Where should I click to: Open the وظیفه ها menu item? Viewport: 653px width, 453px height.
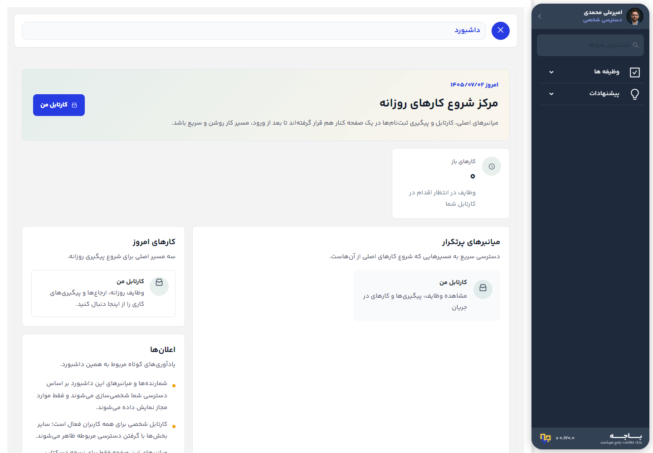click(592, 72)
